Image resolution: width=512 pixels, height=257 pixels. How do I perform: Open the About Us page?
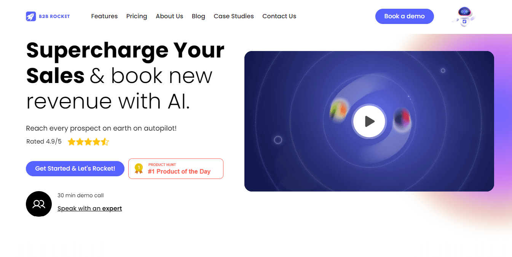click(x=169, y=16)
